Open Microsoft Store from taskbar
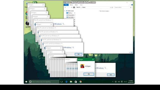 click(x=75, y=82)
